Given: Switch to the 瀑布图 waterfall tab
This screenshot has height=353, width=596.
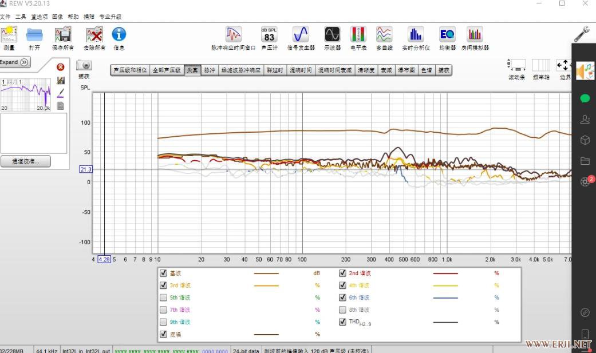Looking at the screenshot, I should click(x=406, y=70).
